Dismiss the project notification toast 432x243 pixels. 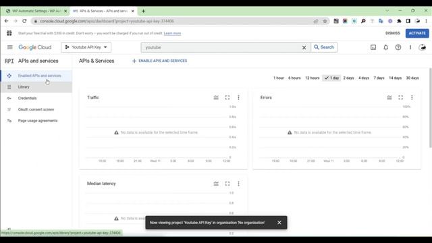point(279,223)
